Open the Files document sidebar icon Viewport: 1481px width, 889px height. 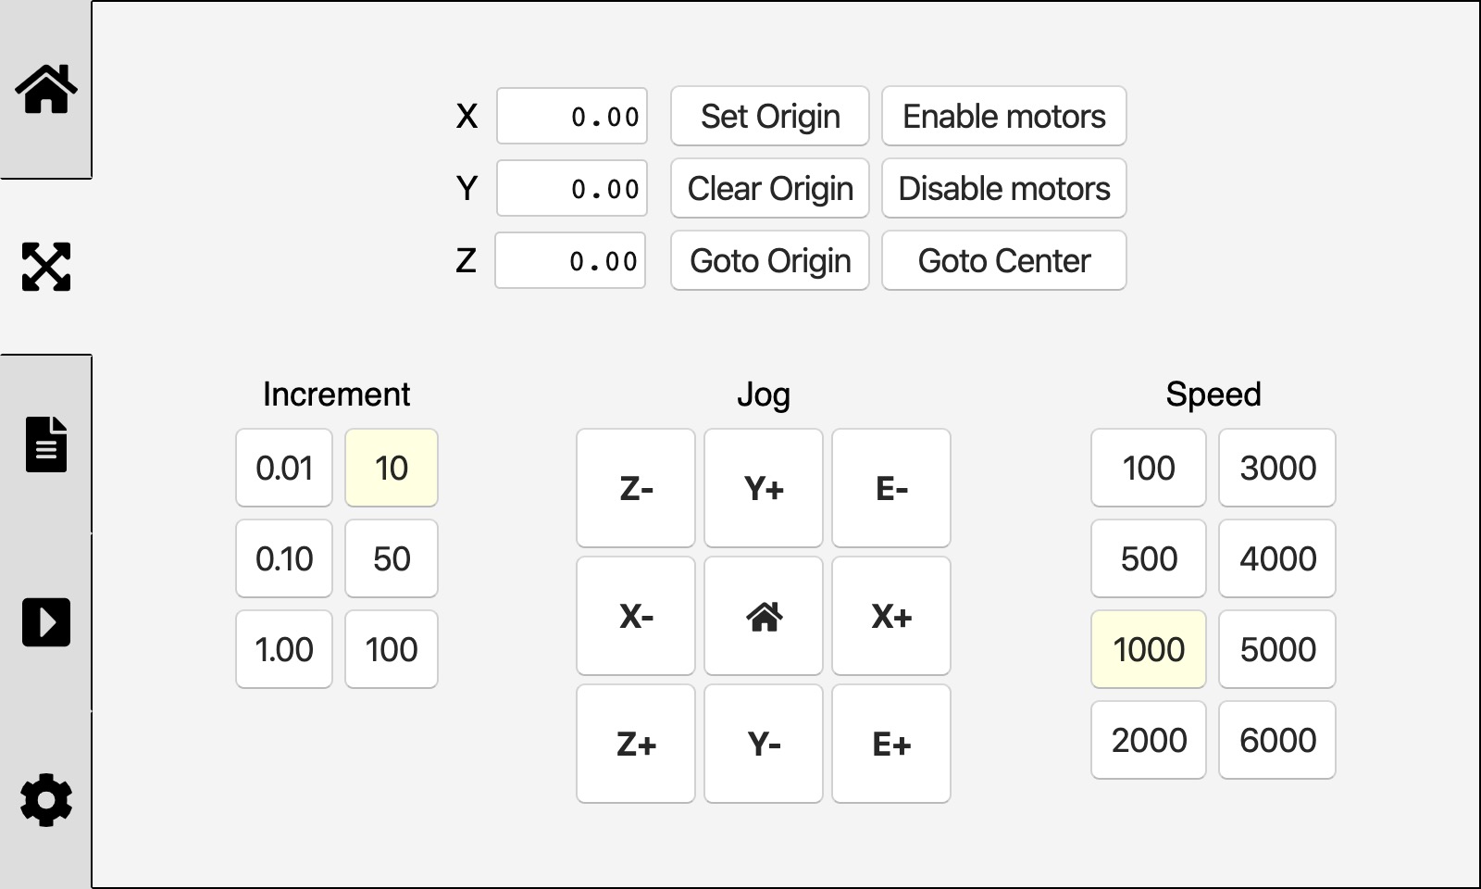pos(45,444)
